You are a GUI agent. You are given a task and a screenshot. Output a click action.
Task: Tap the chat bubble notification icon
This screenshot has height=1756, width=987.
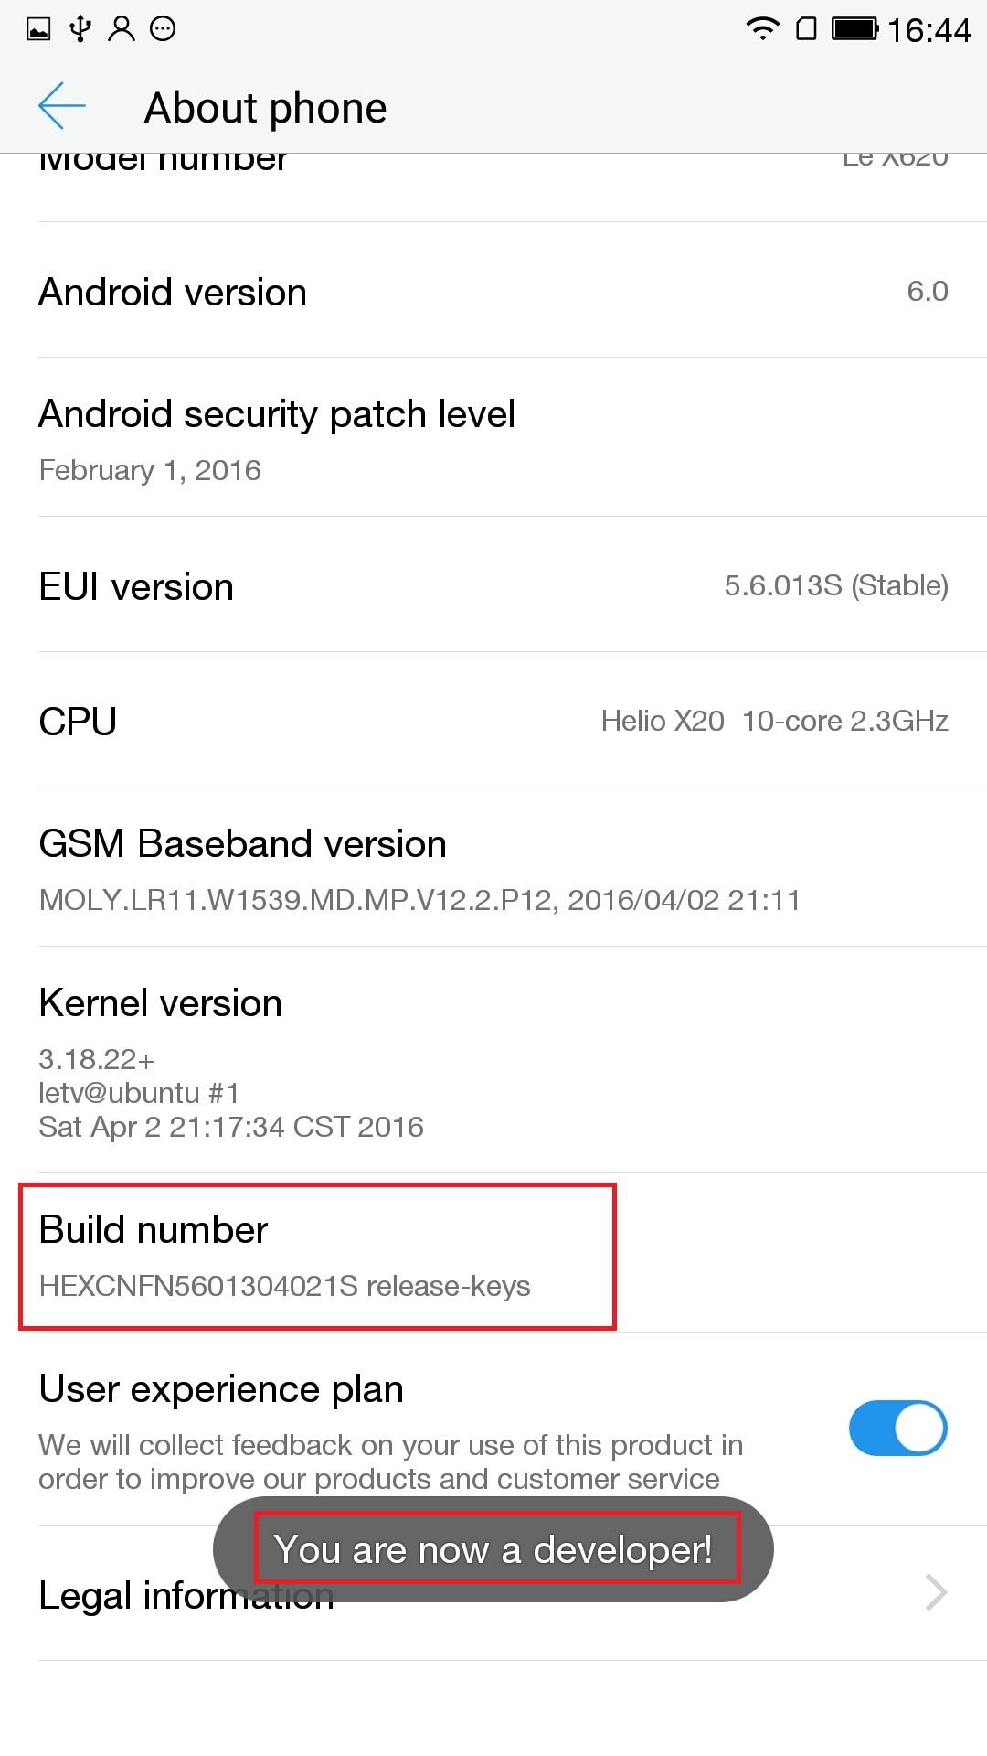point(163,28)
